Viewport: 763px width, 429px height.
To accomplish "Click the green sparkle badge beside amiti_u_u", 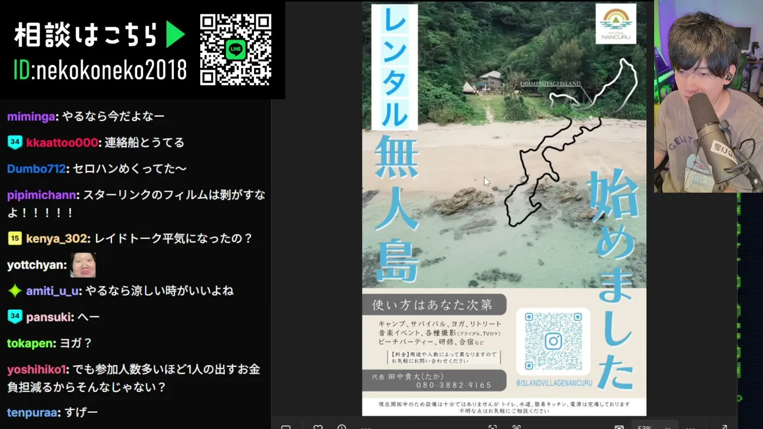I will [15, 291].
